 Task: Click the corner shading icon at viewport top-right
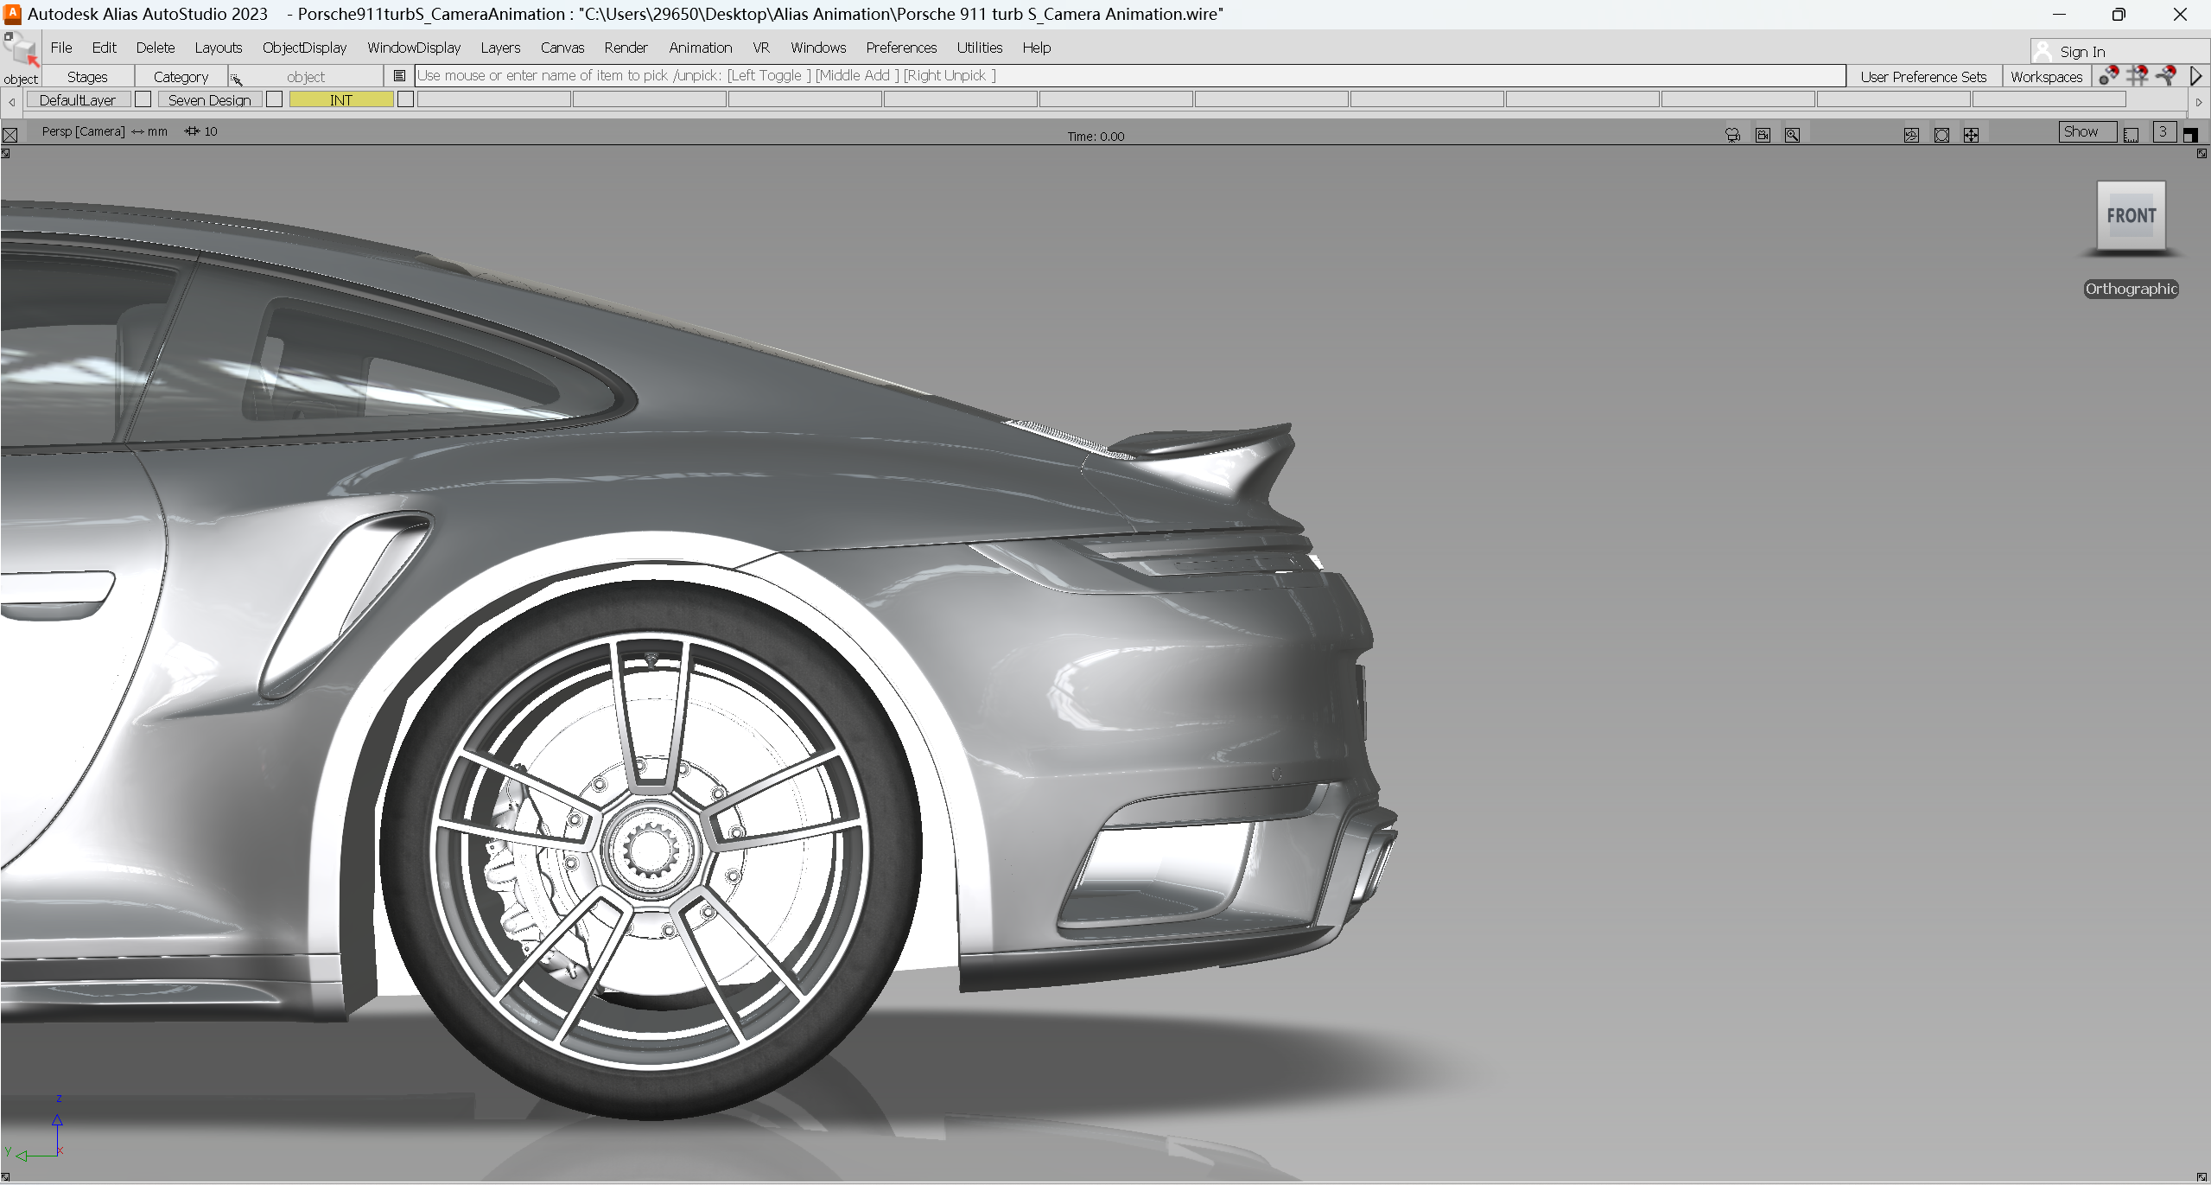tap(2190, 134)
